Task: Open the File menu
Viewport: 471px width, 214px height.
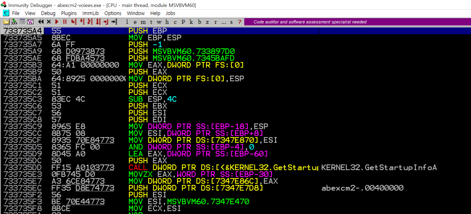Action: click(16, 13)
